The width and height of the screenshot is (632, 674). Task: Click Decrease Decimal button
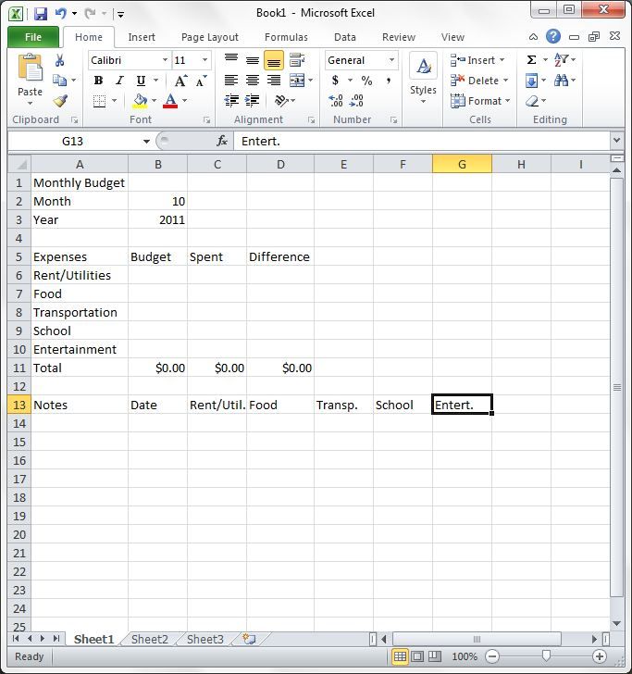(x=356, y=101)
